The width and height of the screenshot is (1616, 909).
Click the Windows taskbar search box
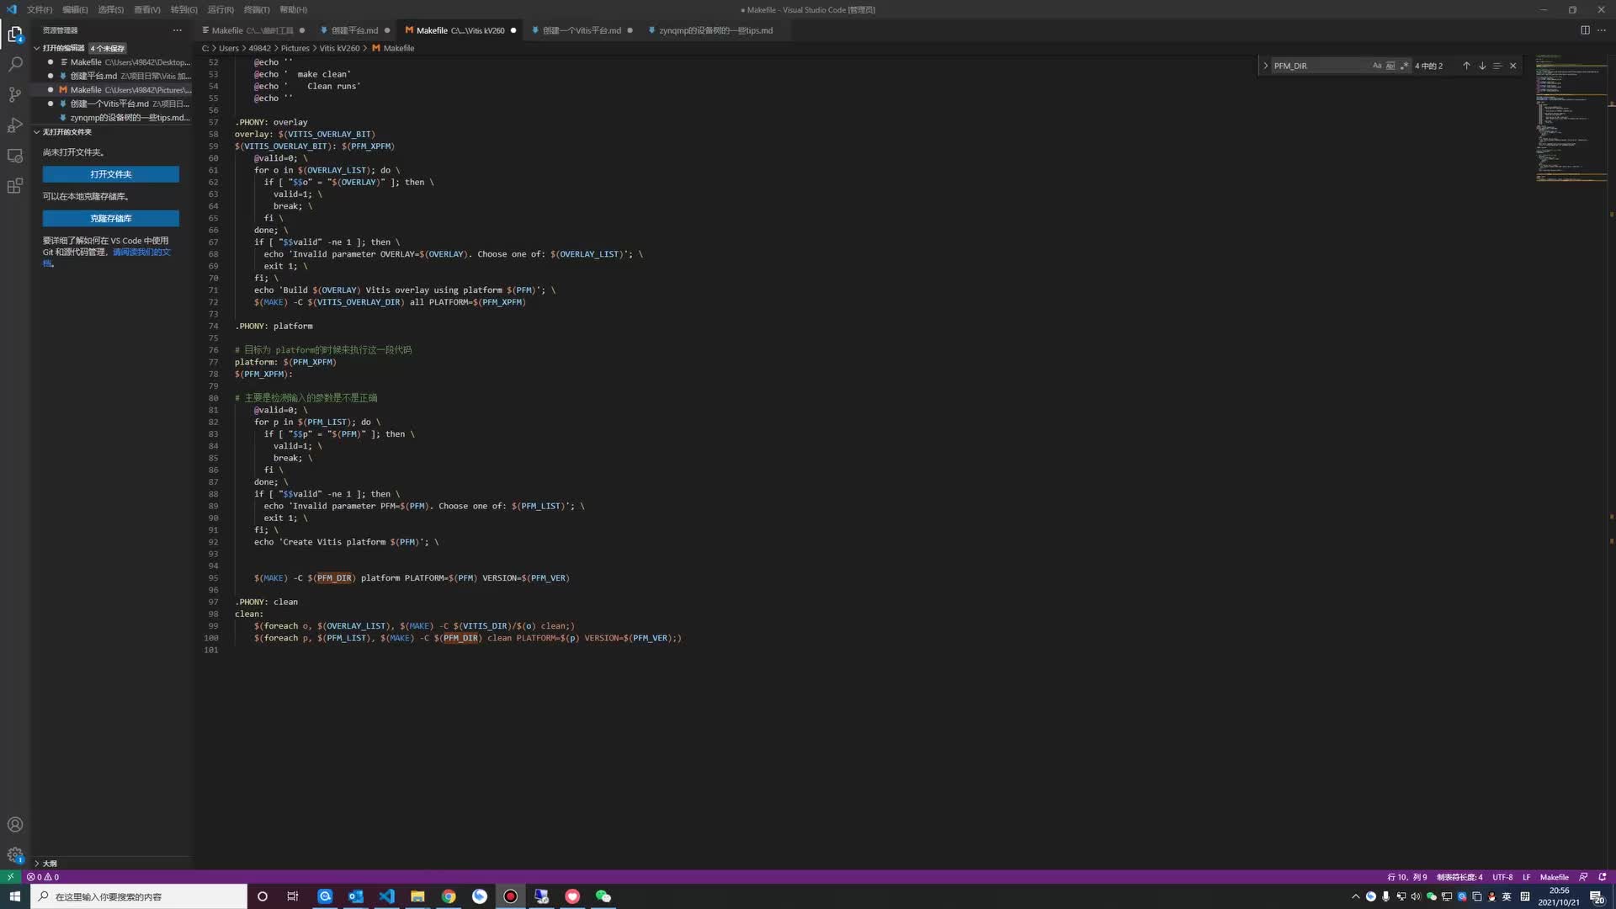(x=139, y=896)
